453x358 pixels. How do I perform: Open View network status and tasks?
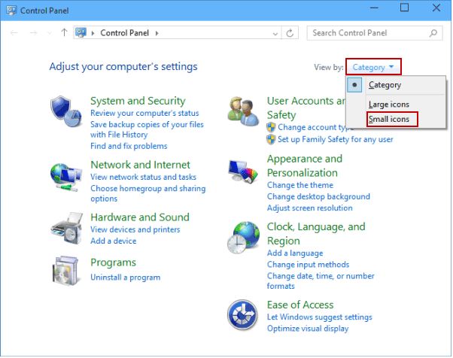coord(143,177)
